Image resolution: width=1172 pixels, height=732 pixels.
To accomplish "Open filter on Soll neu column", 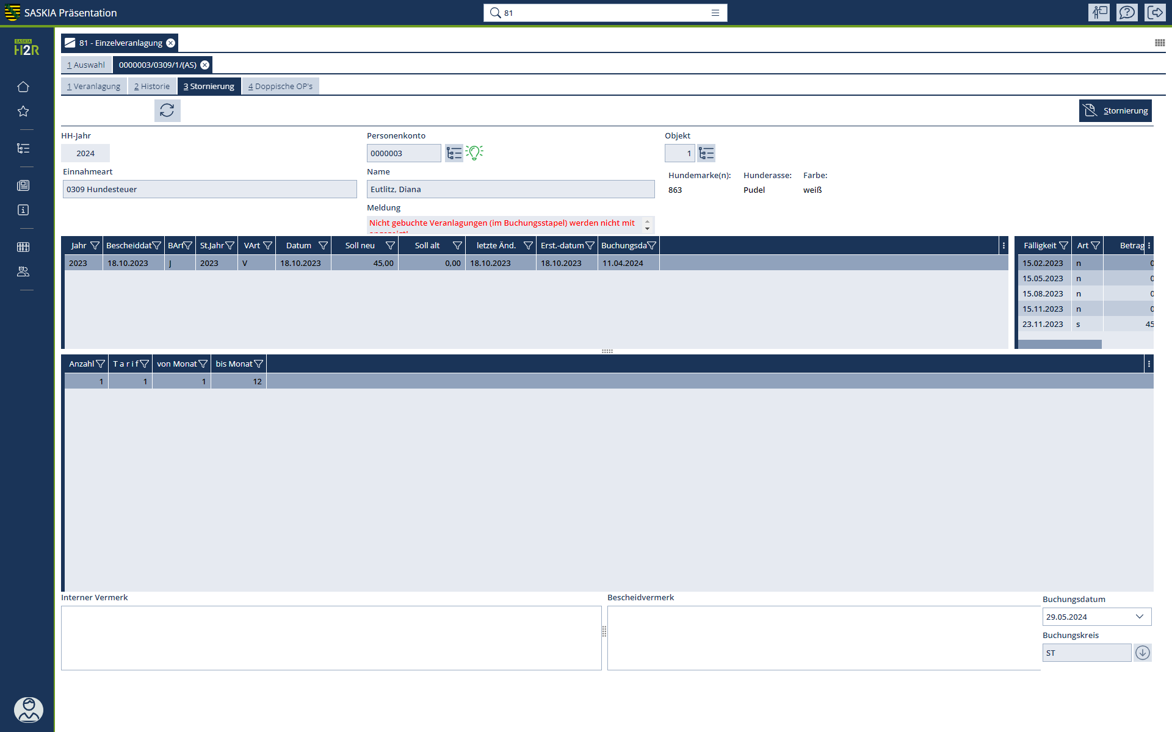I will click(x=390, y=246).
